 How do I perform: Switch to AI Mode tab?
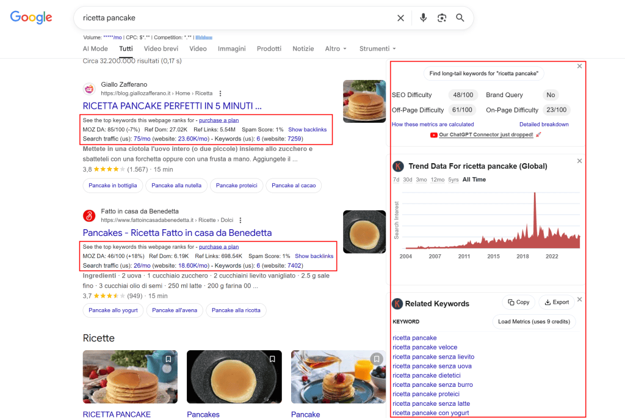pos(95,49)
